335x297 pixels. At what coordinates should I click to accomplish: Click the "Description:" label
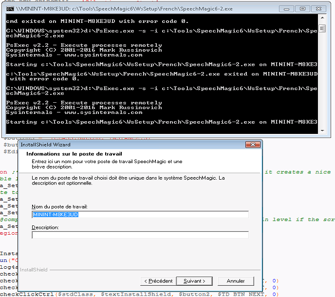tap(45, 227)
